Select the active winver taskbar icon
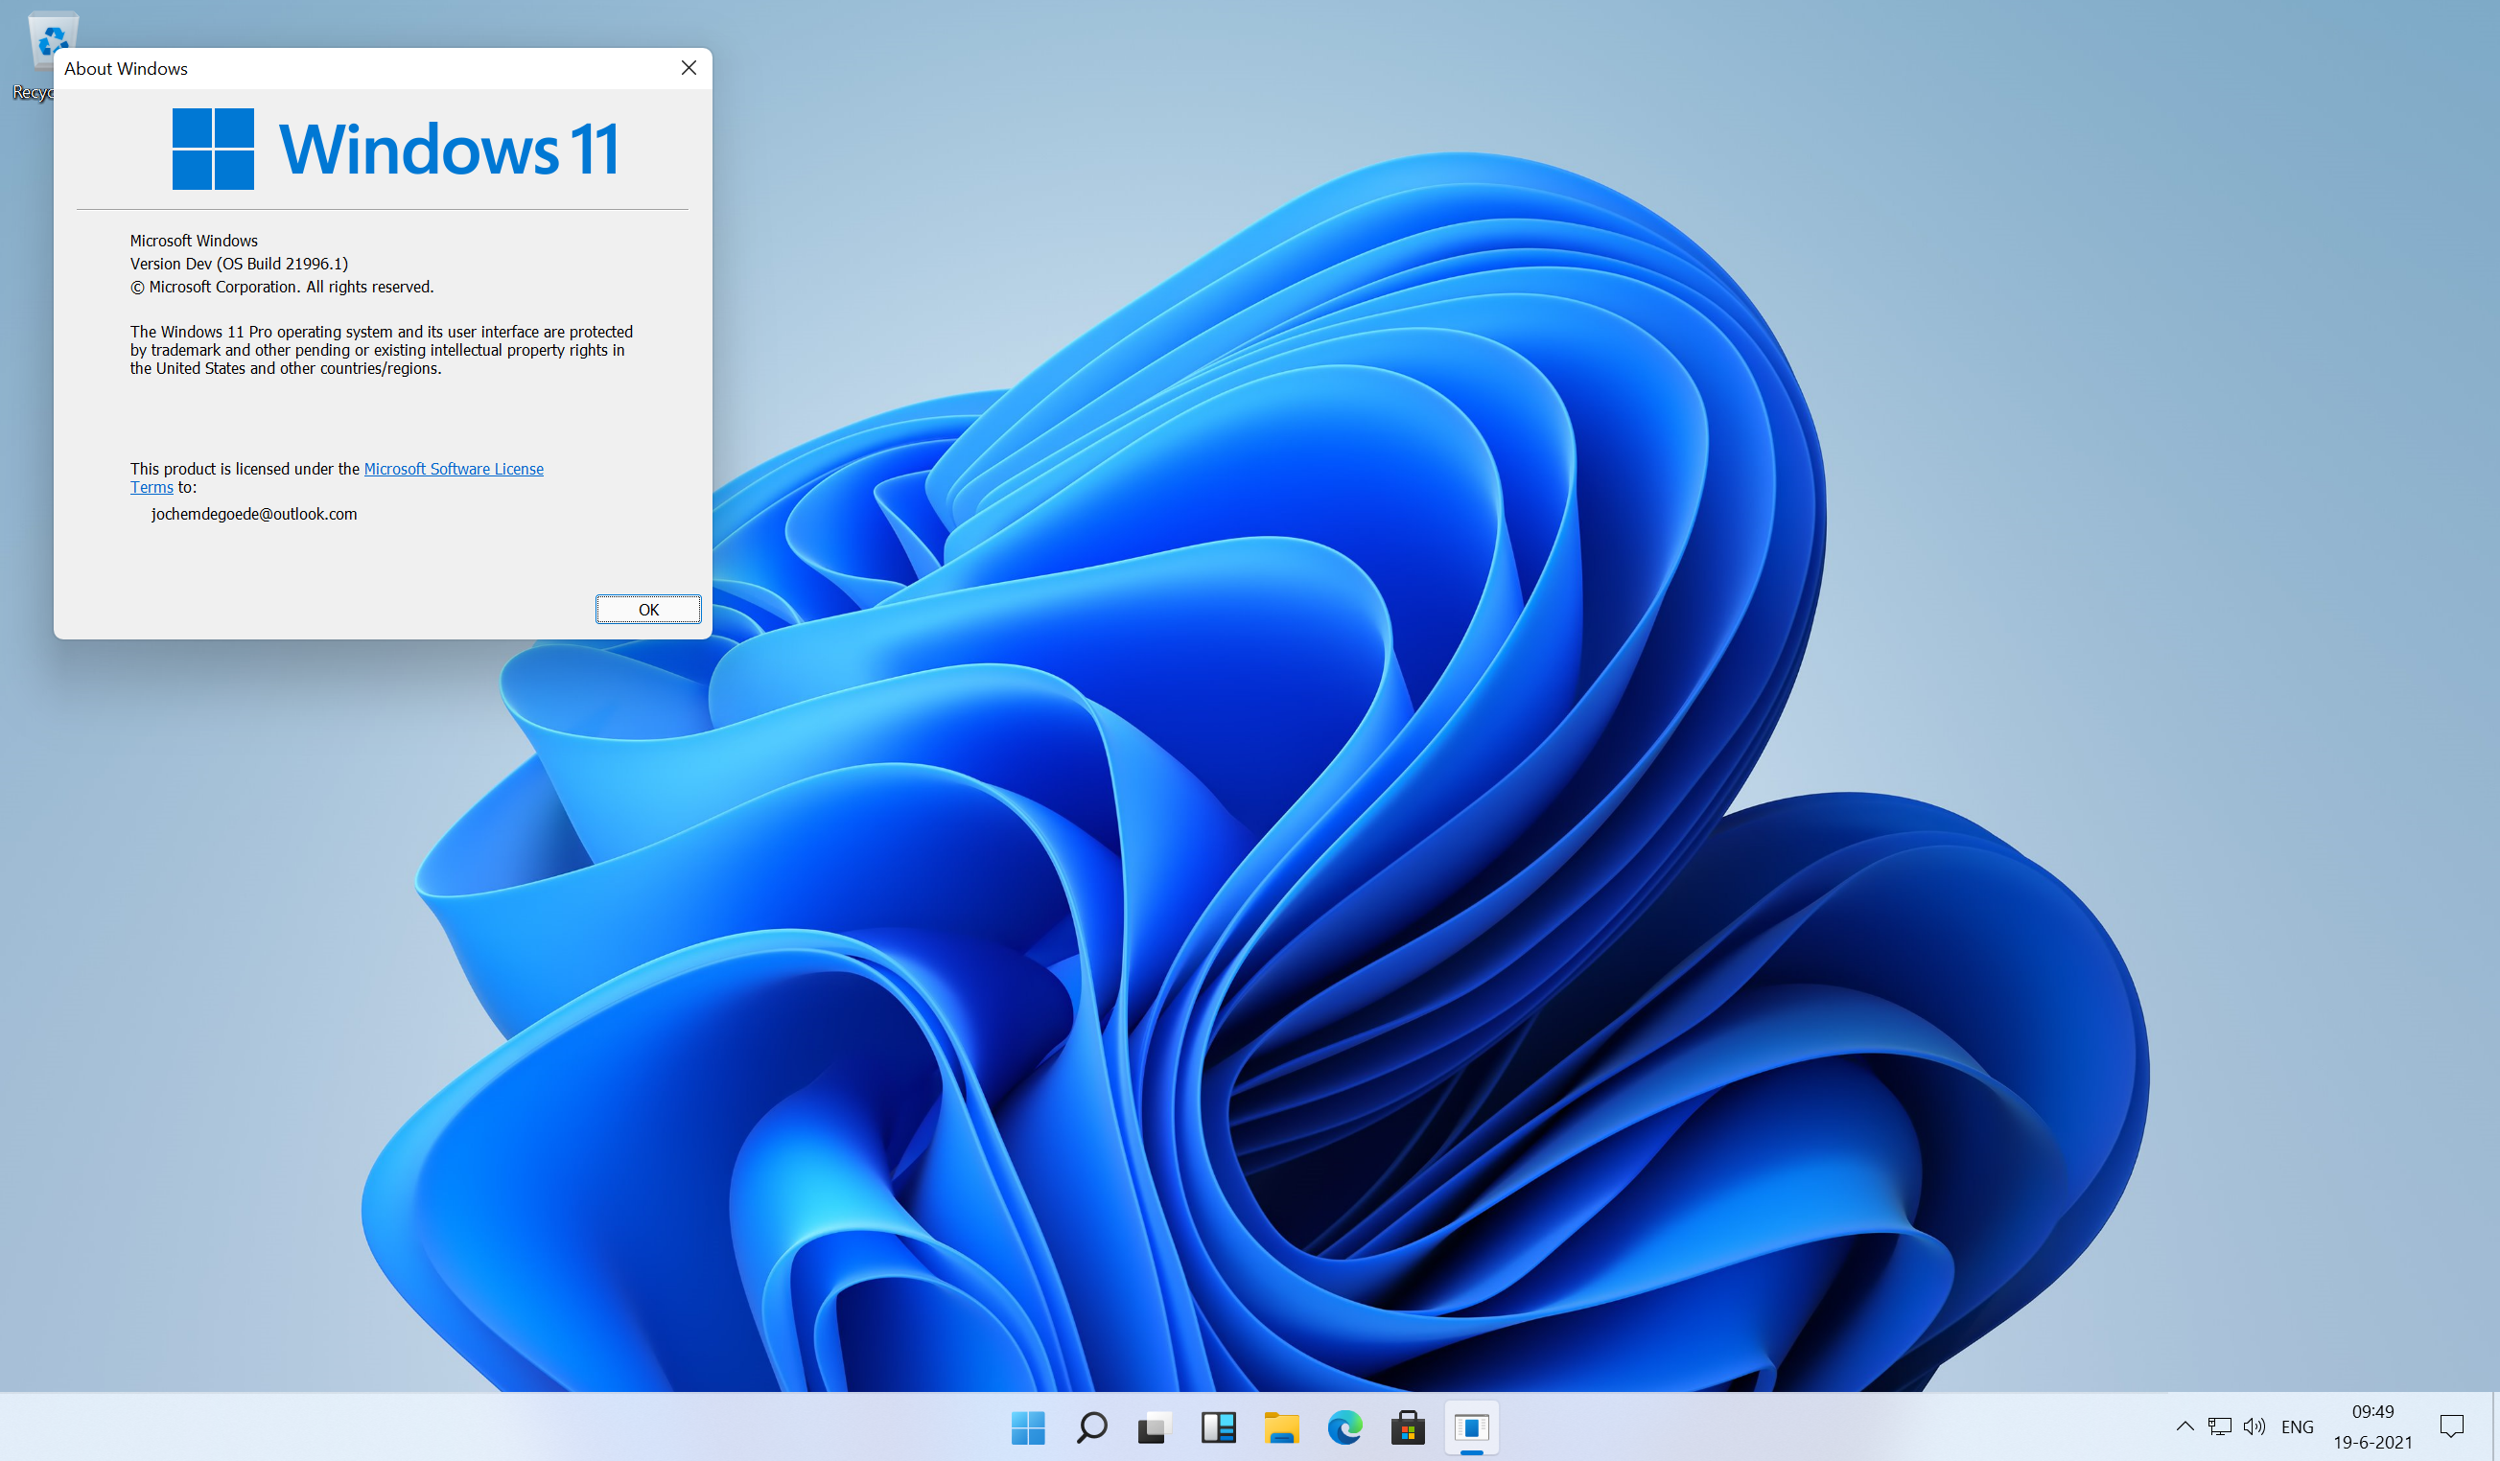Image resolution: width=2500 pixels, height=1461 pixels. pyautogui.click(x=1471, y=1427)
